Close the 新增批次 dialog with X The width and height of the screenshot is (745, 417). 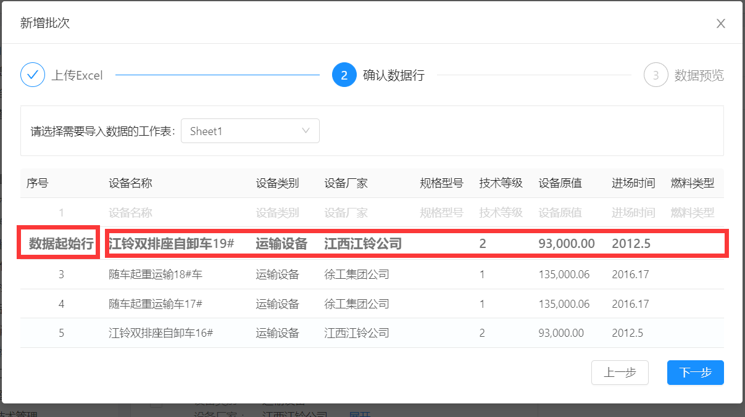720,24
